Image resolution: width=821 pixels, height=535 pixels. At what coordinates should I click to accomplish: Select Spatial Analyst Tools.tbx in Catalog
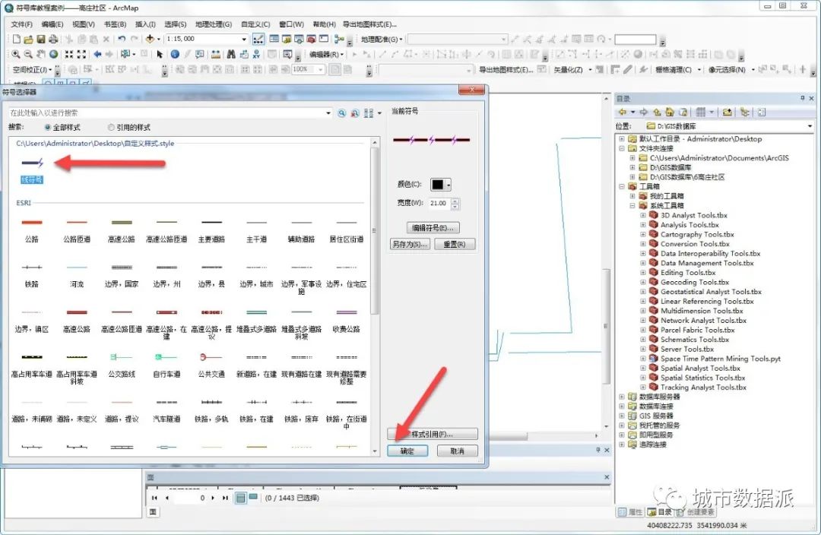pyautogui.click(x=700, y=368)
